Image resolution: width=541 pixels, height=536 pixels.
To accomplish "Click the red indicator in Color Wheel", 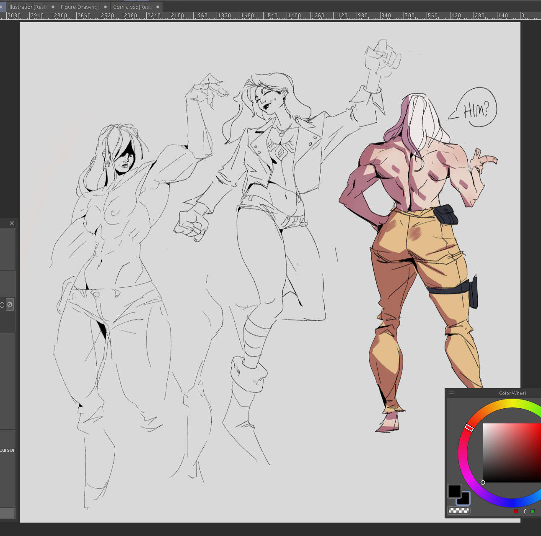I will click(x=516, y=511).
